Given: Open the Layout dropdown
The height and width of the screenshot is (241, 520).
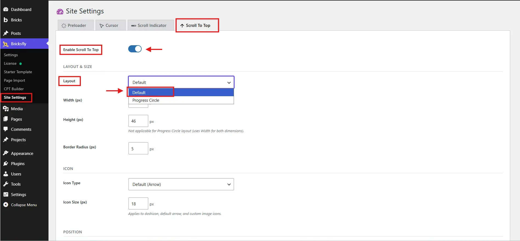Looking at the screenshot, I should 181,82.
